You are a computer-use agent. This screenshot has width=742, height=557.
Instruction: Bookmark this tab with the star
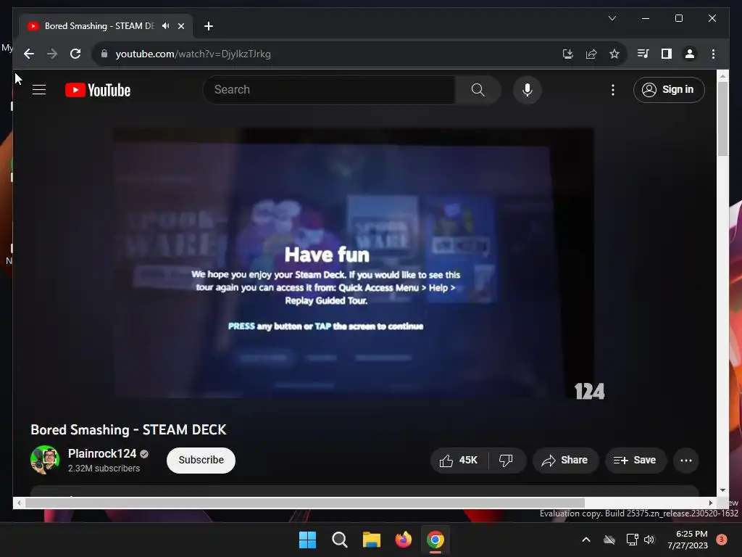(614, 54)
